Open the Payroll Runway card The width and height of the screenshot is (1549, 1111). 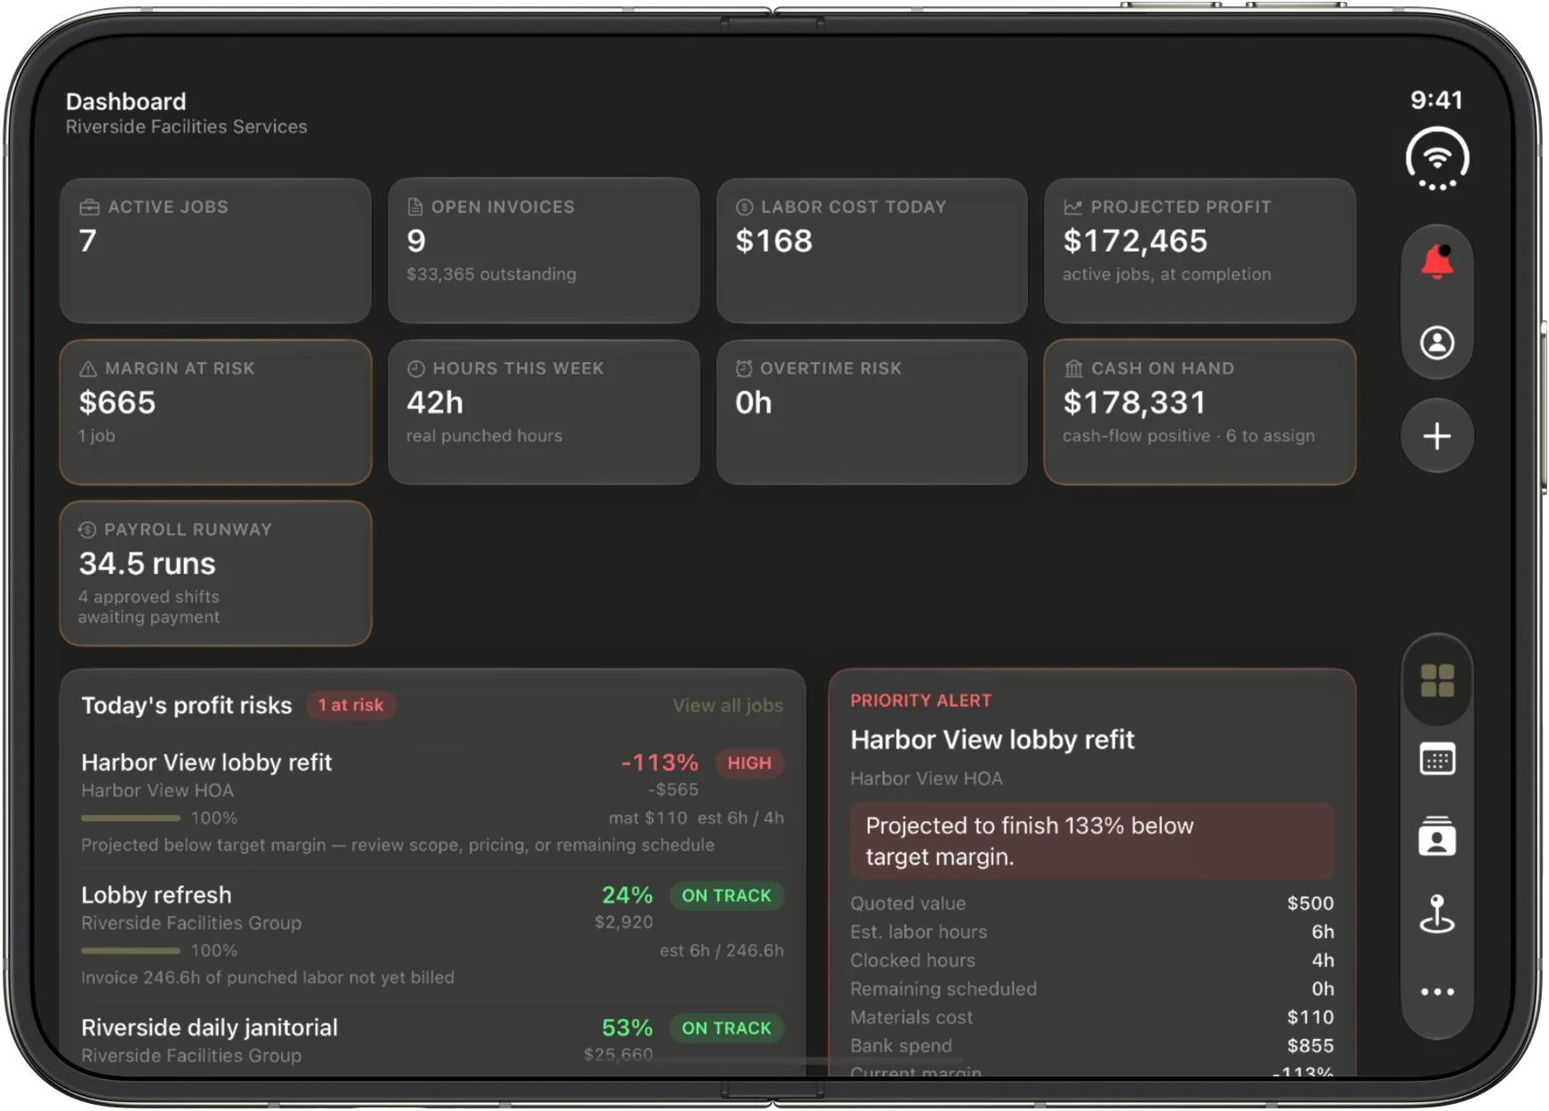pos(215,573)
